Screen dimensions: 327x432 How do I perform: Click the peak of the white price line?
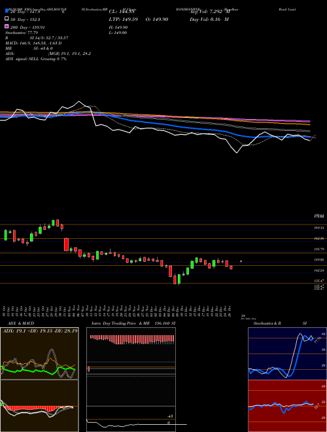pyautogui.click(x=78, y=101)
